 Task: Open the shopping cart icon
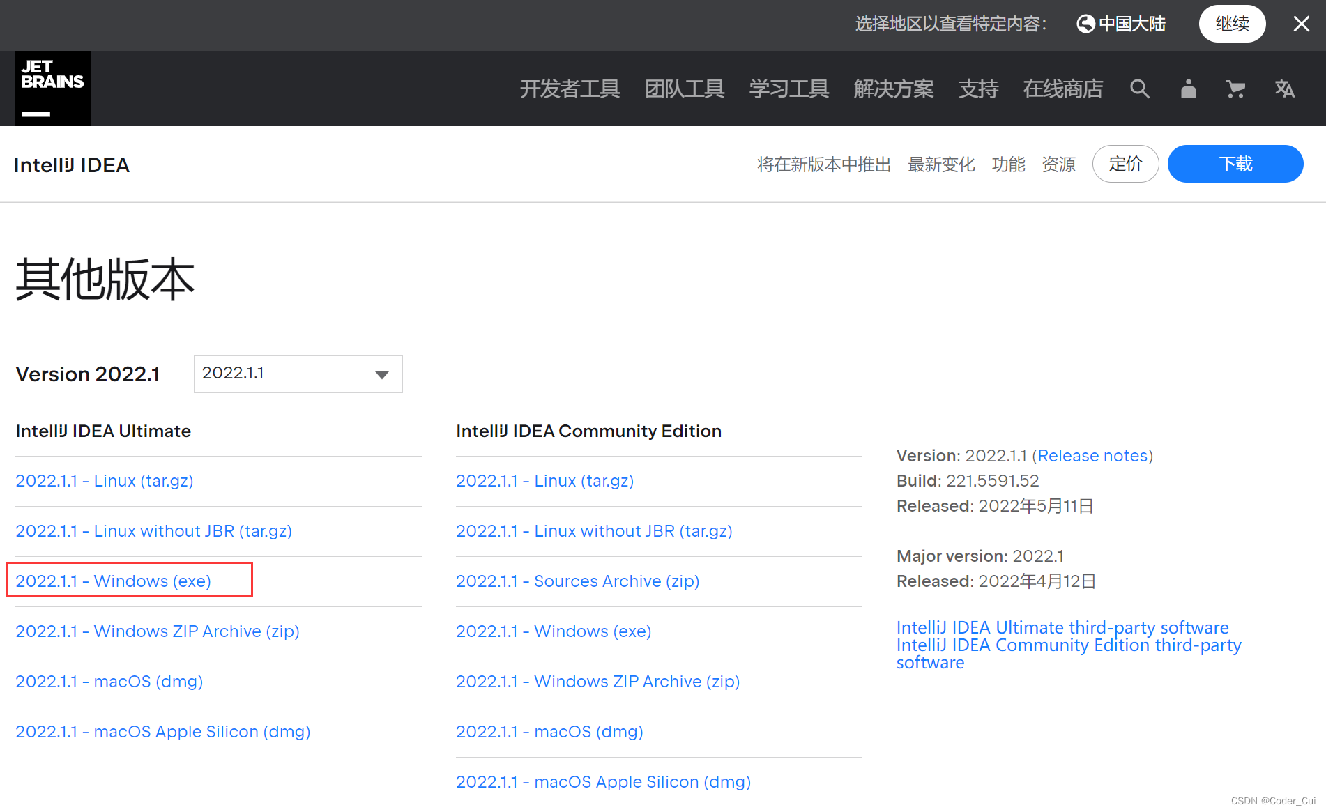click(x=1236, y=89)
